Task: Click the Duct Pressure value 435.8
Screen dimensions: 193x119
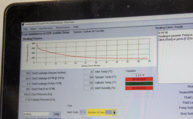Action: click(x=25, y=95)
